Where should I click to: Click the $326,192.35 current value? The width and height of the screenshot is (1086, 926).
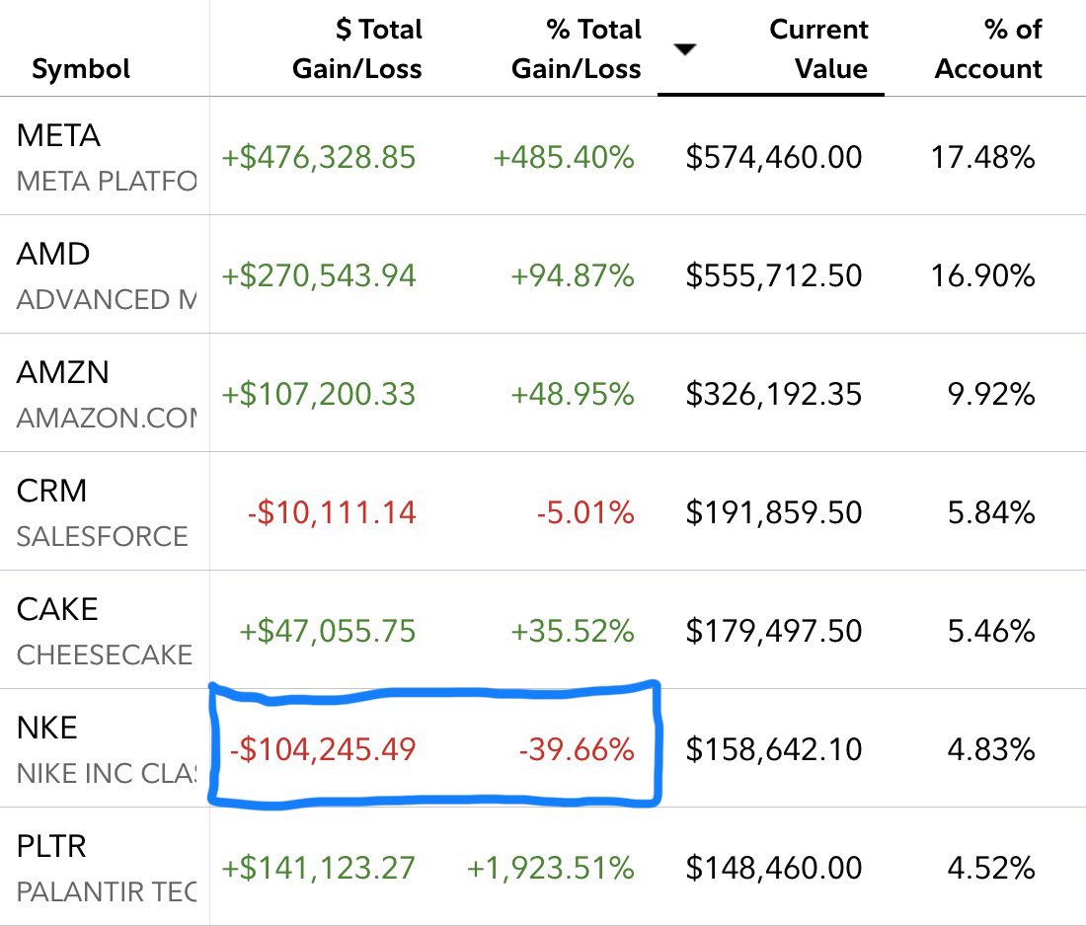point(774,394)
